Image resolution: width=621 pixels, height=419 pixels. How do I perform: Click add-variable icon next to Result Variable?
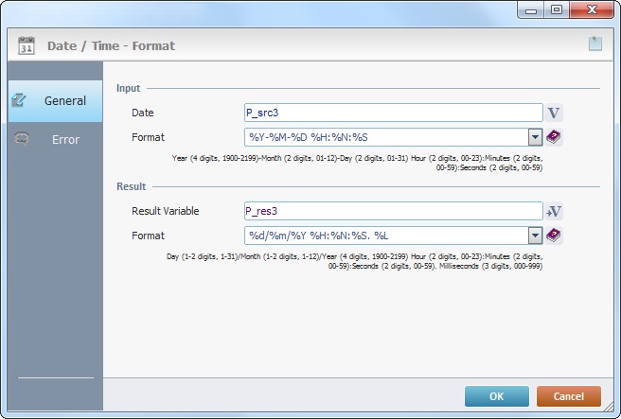[x=555, y=211]
